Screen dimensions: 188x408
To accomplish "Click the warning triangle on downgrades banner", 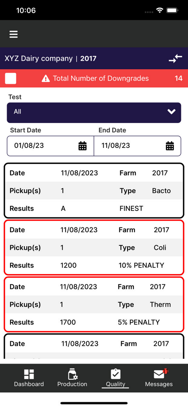I will [x=46, y=78].
